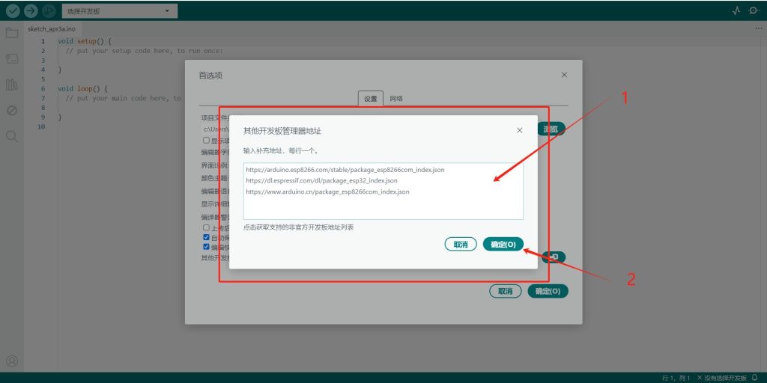Toggle the checked 编辑快 checkbox

point(206,247)
